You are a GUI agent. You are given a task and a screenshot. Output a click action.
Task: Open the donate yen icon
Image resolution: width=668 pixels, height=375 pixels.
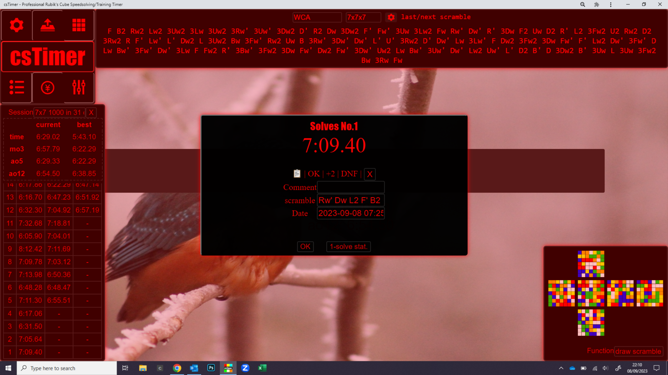tap(48, 87)
